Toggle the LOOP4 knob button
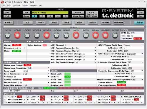Image resolution: width=147 pixels, height=109 pixels. (x=56, y=35)
